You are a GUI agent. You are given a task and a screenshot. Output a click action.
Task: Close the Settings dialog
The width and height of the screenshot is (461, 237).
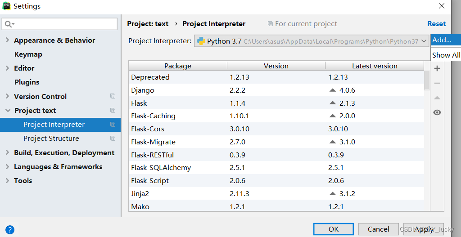[441, 6]
